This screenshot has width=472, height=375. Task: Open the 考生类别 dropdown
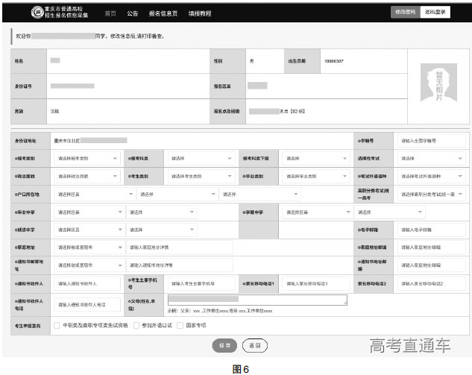201,177
